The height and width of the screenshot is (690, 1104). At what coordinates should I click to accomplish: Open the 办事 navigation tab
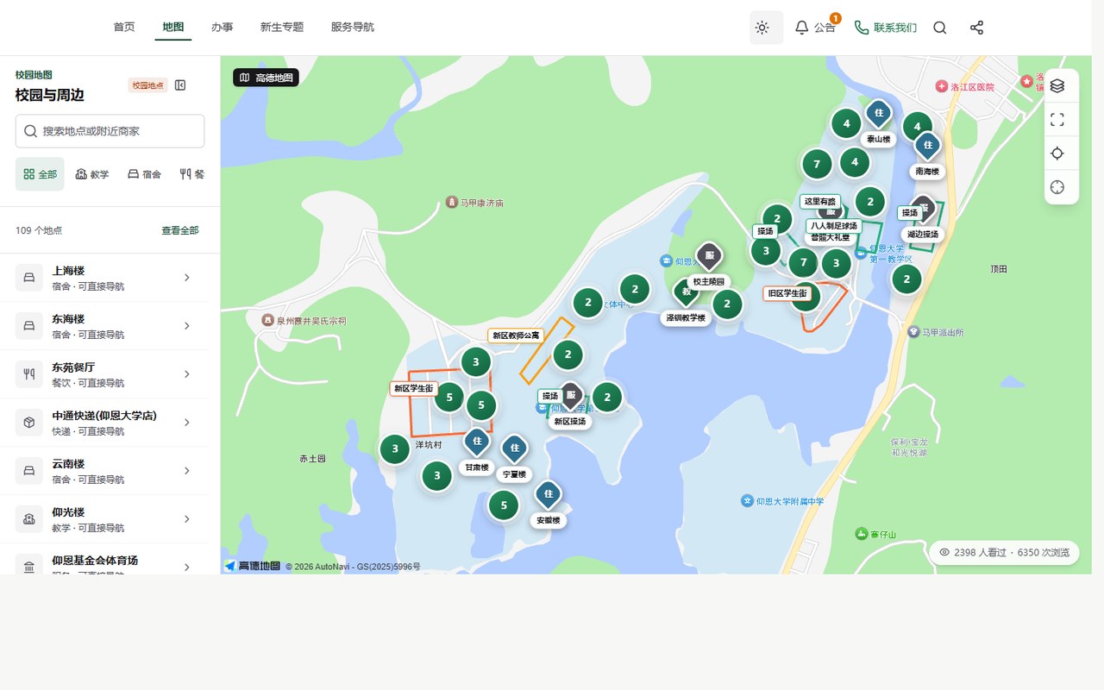pyautogui.click(x=223, y=28)
